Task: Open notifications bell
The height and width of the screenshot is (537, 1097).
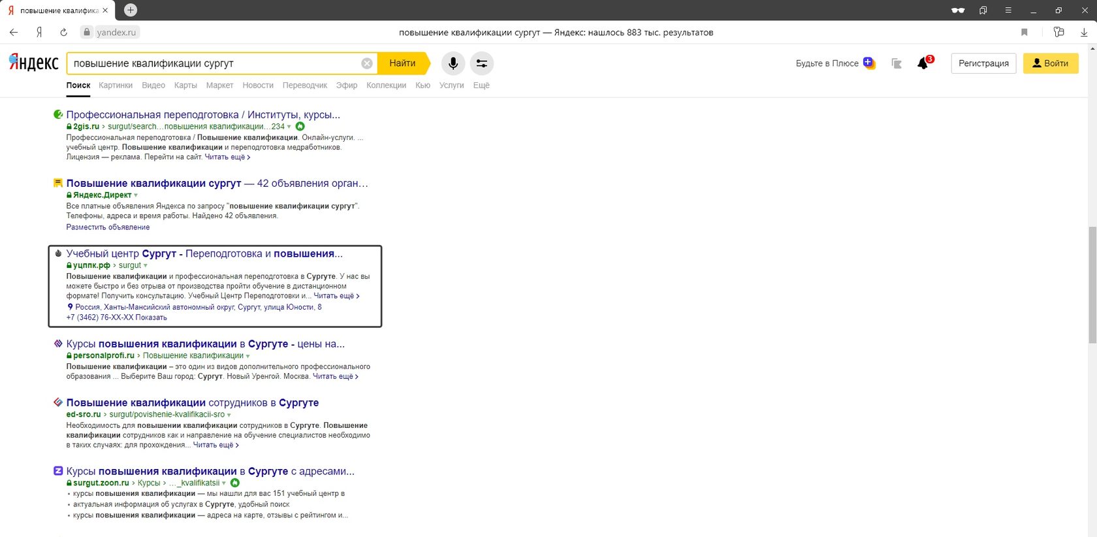Action: [923, 63]
